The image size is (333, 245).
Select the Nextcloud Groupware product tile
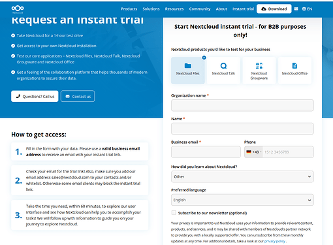(259, 71)
